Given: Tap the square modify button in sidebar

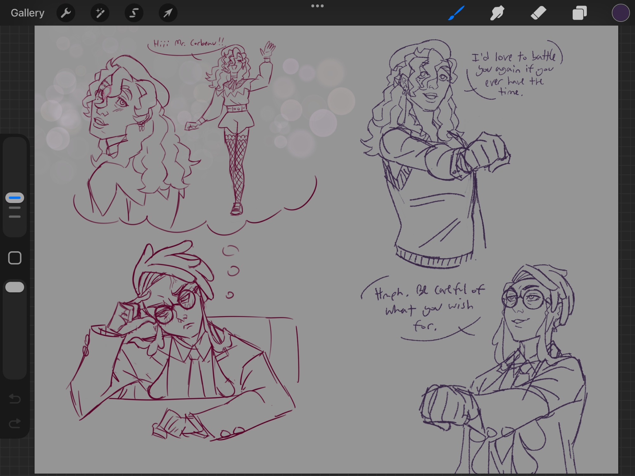Looking at the screenshot, I should (x=15, y=258).
